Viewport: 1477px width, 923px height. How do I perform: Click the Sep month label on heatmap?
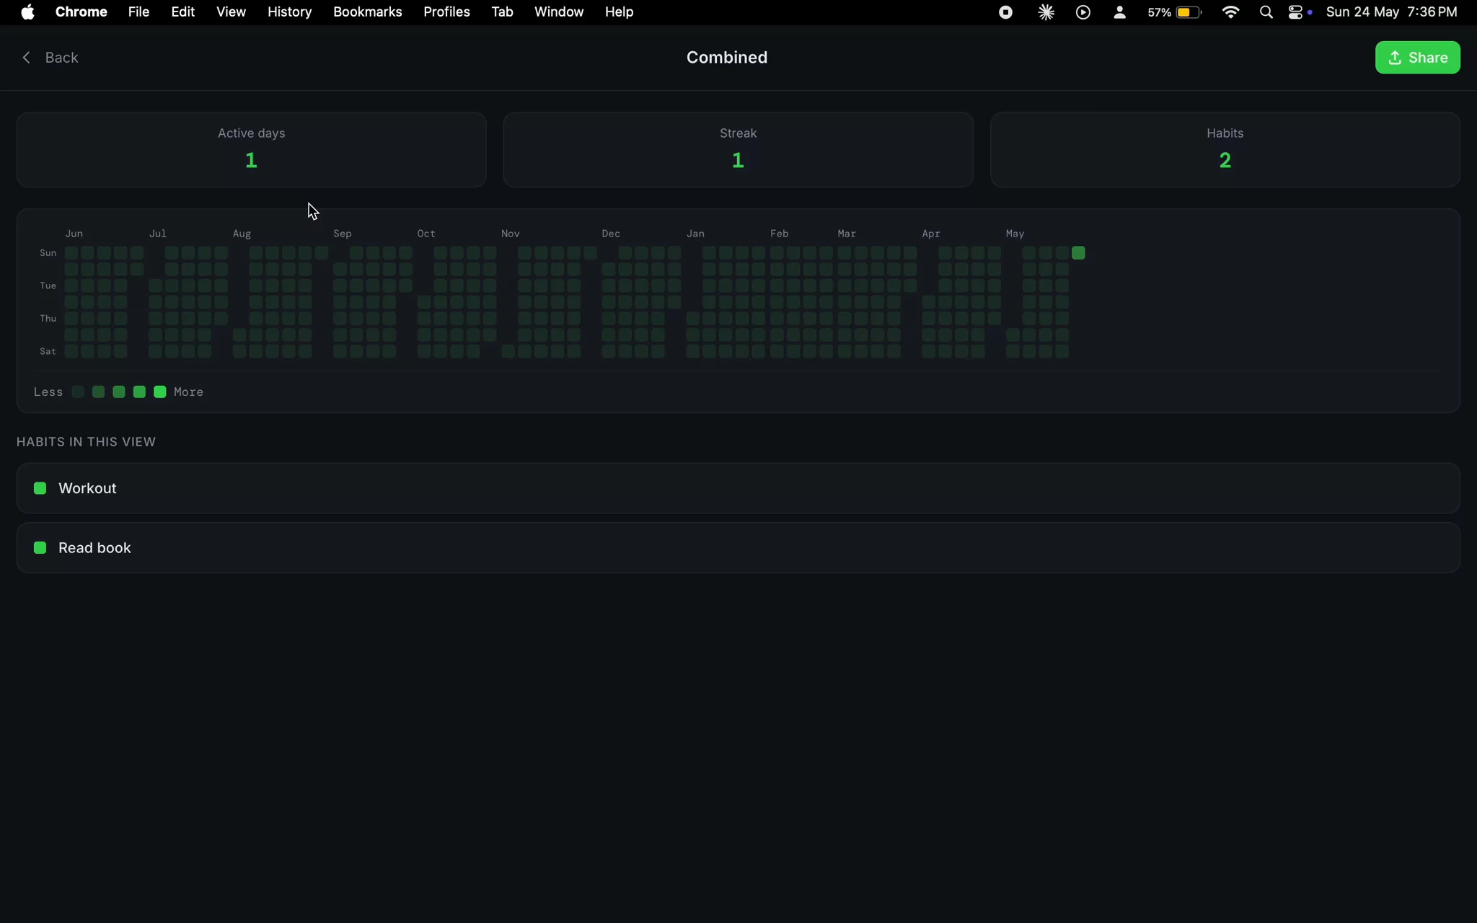[x=343, y=234]
